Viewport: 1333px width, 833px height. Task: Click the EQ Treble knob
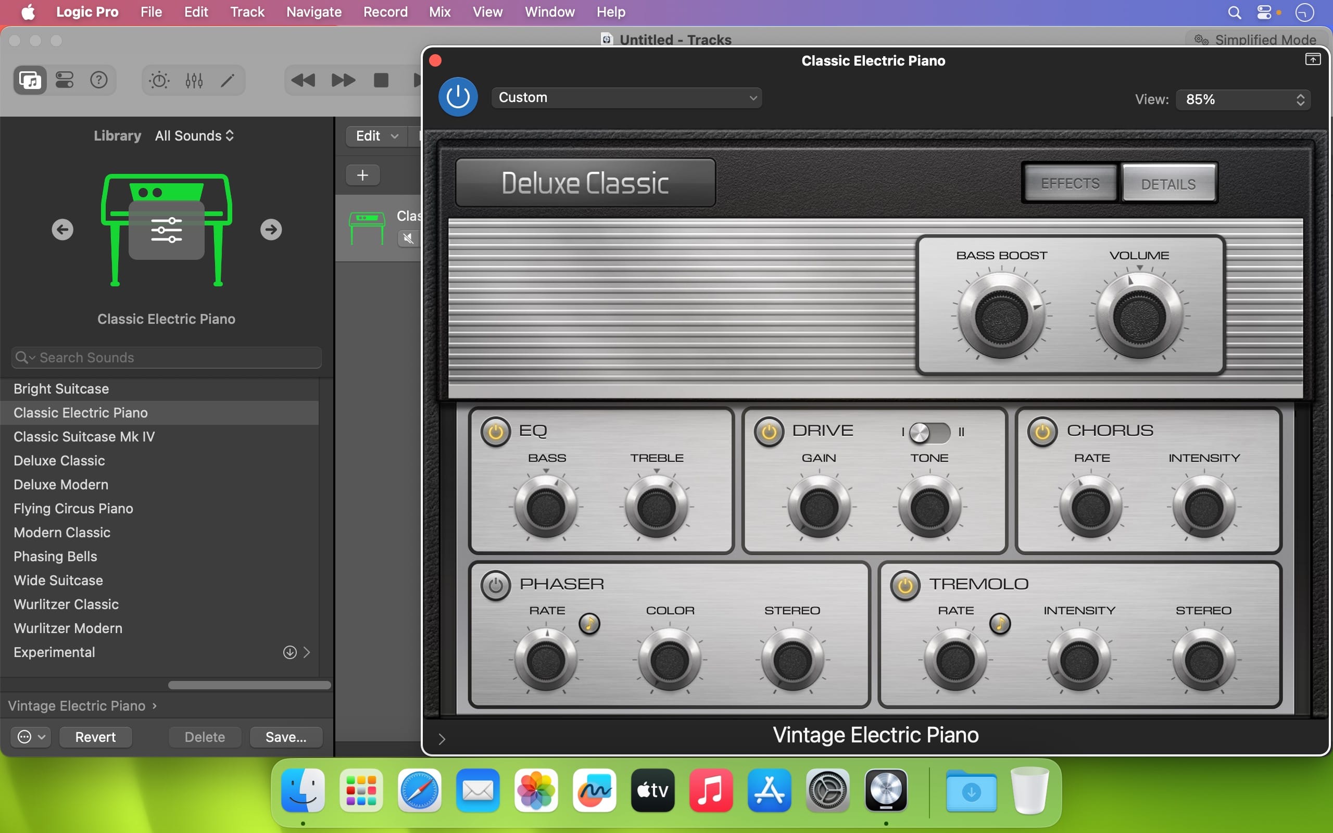(x=656, y=507)
